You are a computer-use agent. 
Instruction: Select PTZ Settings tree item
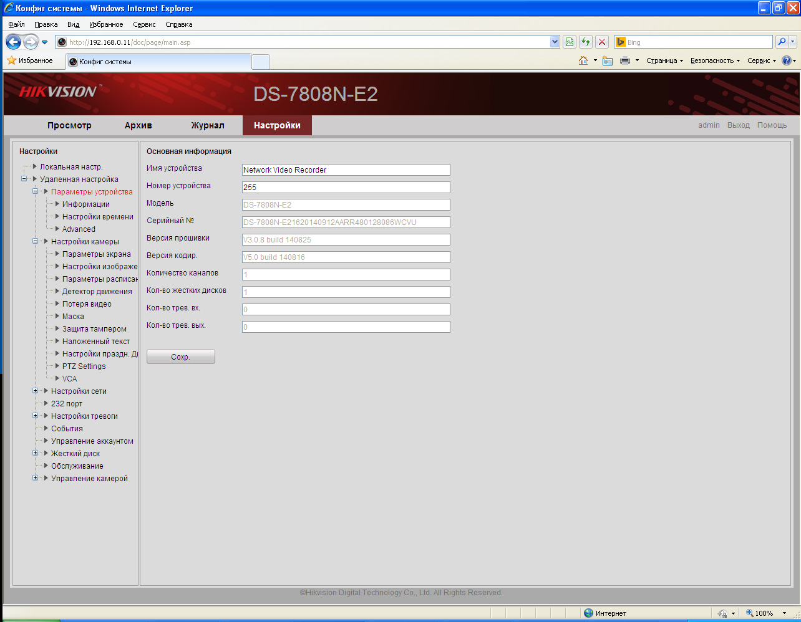click(84, 366)
